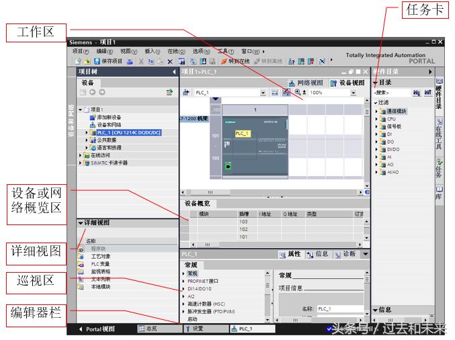
Task: Open the 属性 tab in inspector window
Action: 290,255
